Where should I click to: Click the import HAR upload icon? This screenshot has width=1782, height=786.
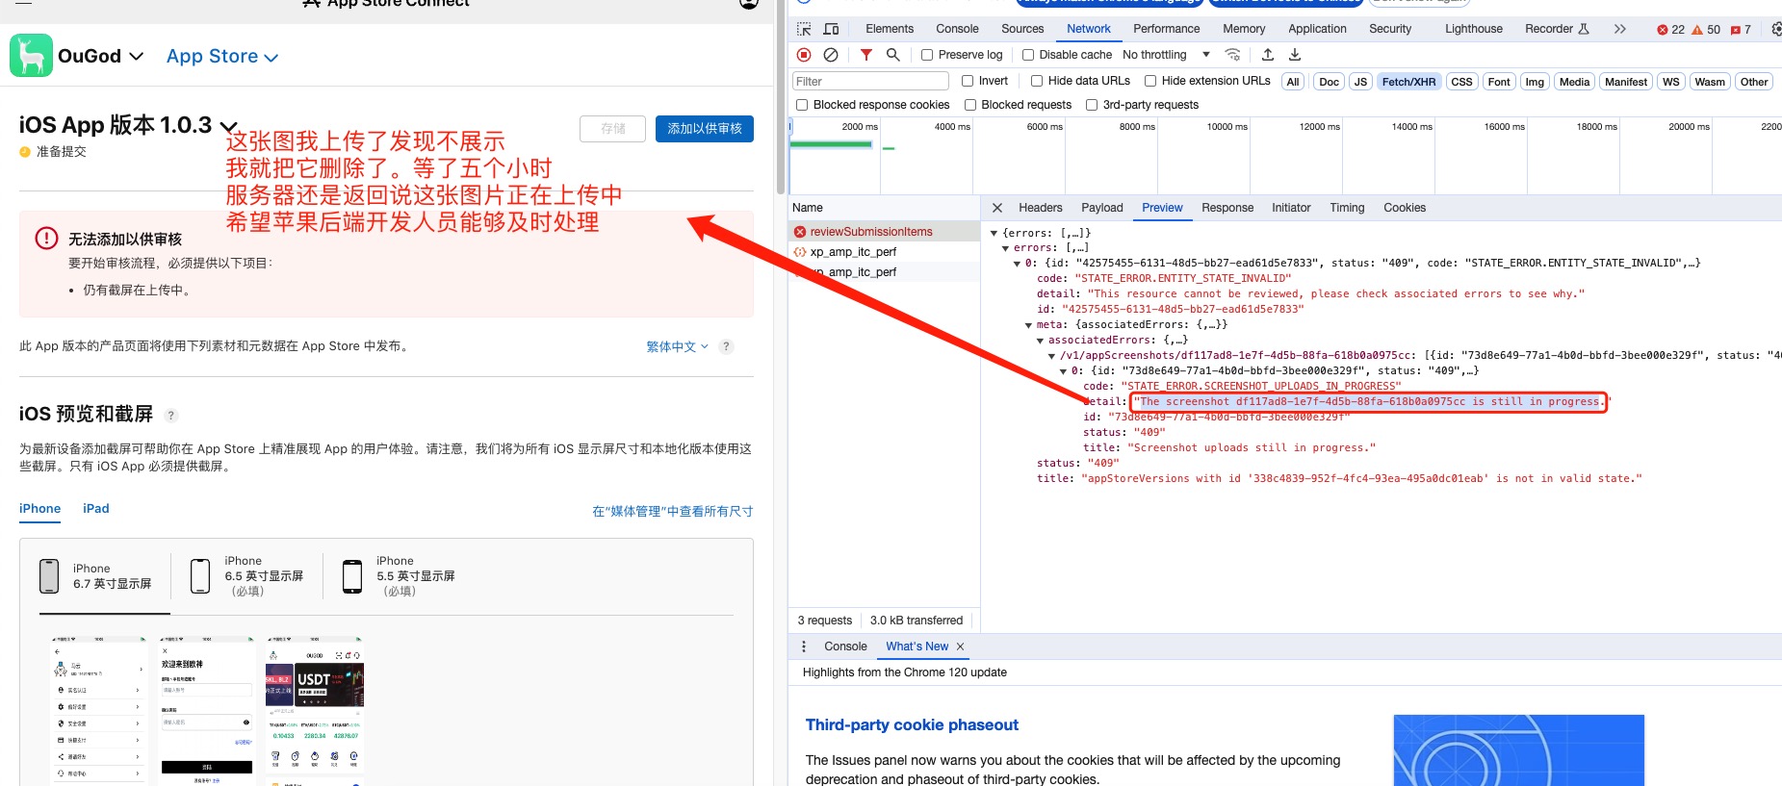point(1268,55)
